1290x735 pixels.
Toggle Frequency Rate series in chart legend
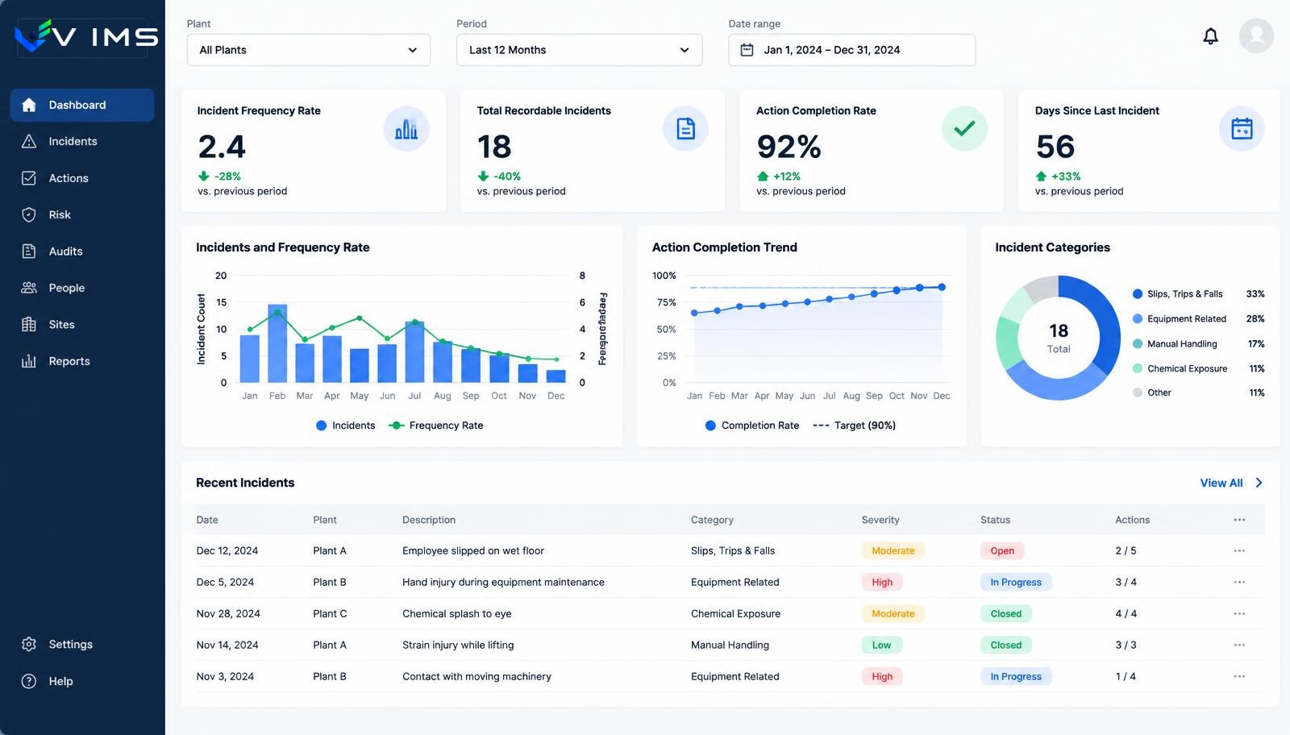tap(436, 426)
